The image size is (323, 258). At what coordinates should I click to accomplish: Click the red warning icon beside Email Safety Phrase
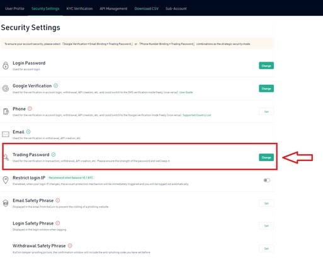point(58,200)
